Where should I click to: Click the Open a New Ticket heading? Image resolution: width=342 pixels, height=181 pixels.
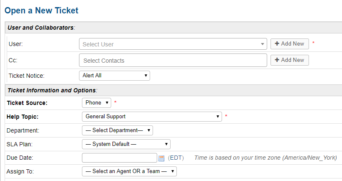(41, 10)
